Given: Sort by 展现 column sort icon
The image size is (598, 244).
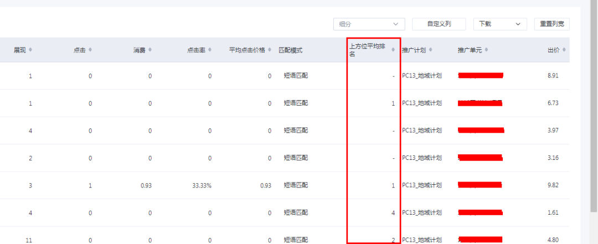Looking at the screenshot, I should (x=30, y=50).
